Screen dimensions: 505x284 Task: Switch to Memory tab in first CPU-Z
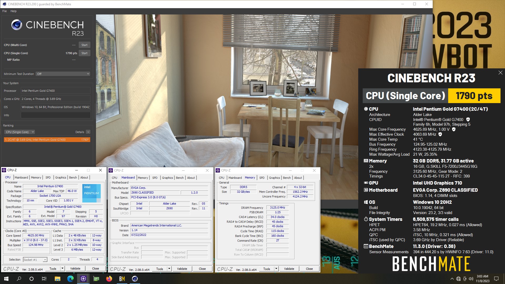(36, 177)
